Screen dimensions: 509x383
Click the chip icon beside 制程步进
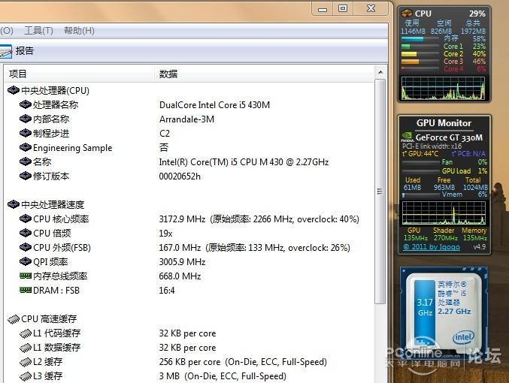coord(25,133)
